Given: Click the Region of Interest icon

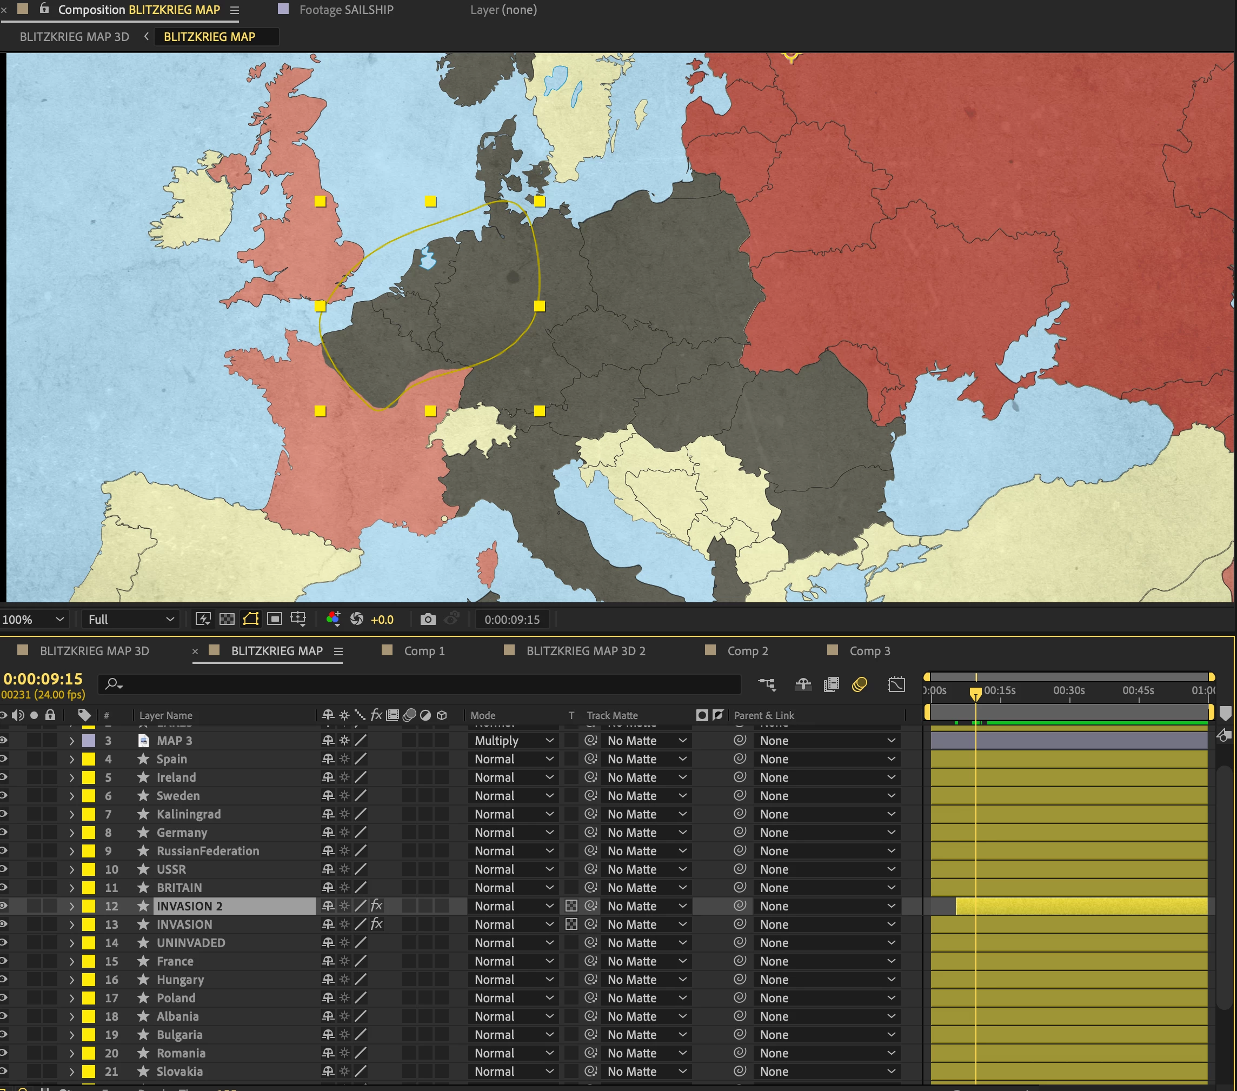Looking at the screenshot, I should (x=274, y=619).
